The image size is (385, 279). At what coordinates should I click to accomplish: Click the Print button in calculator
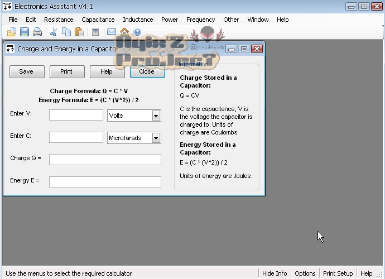(x=67, y=71)
